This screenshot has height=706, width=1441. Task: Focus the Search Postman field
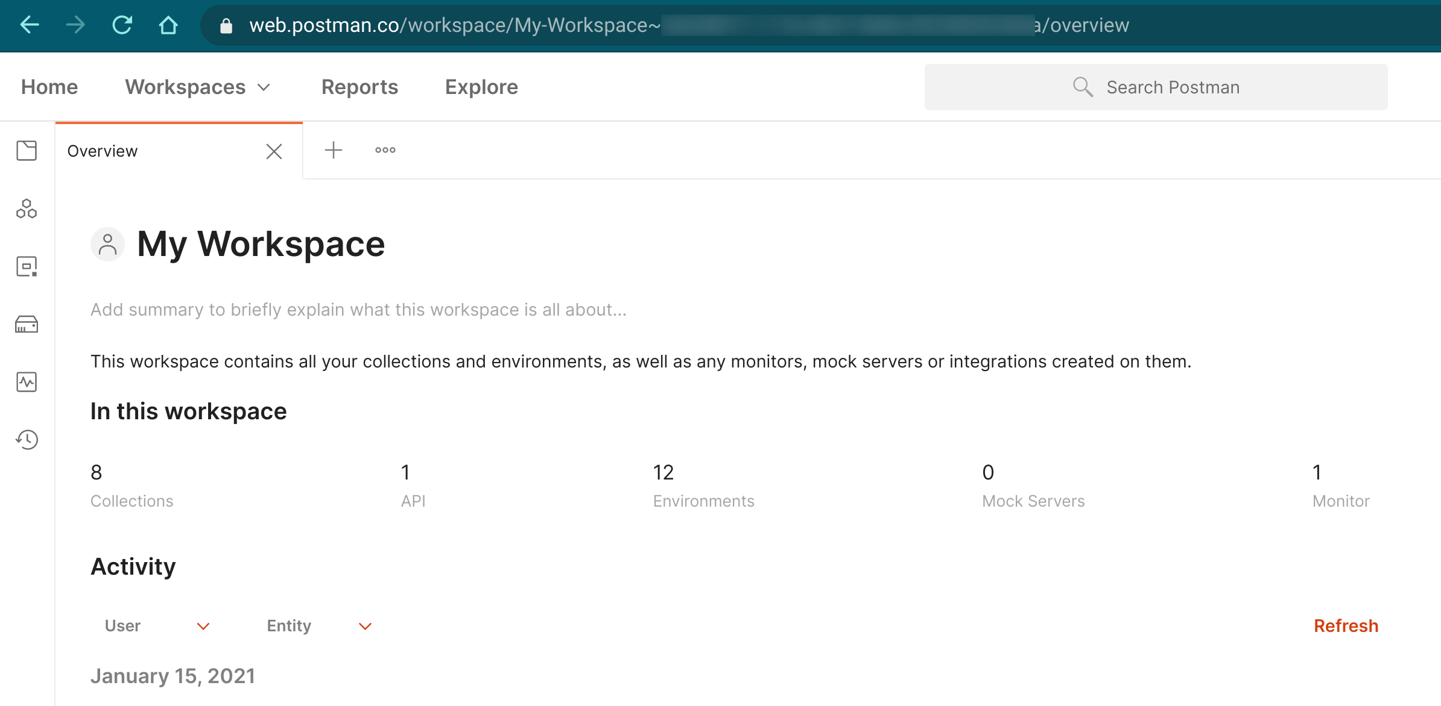coord(1156,87)
